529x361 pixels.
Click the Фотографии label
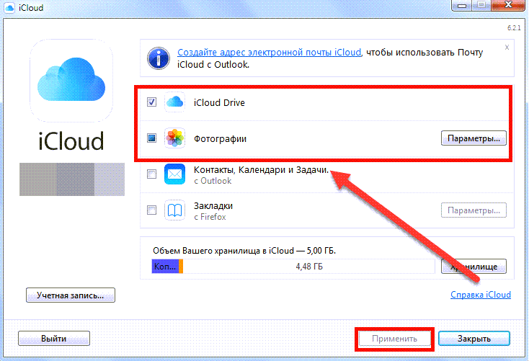(x=220, y=138)
